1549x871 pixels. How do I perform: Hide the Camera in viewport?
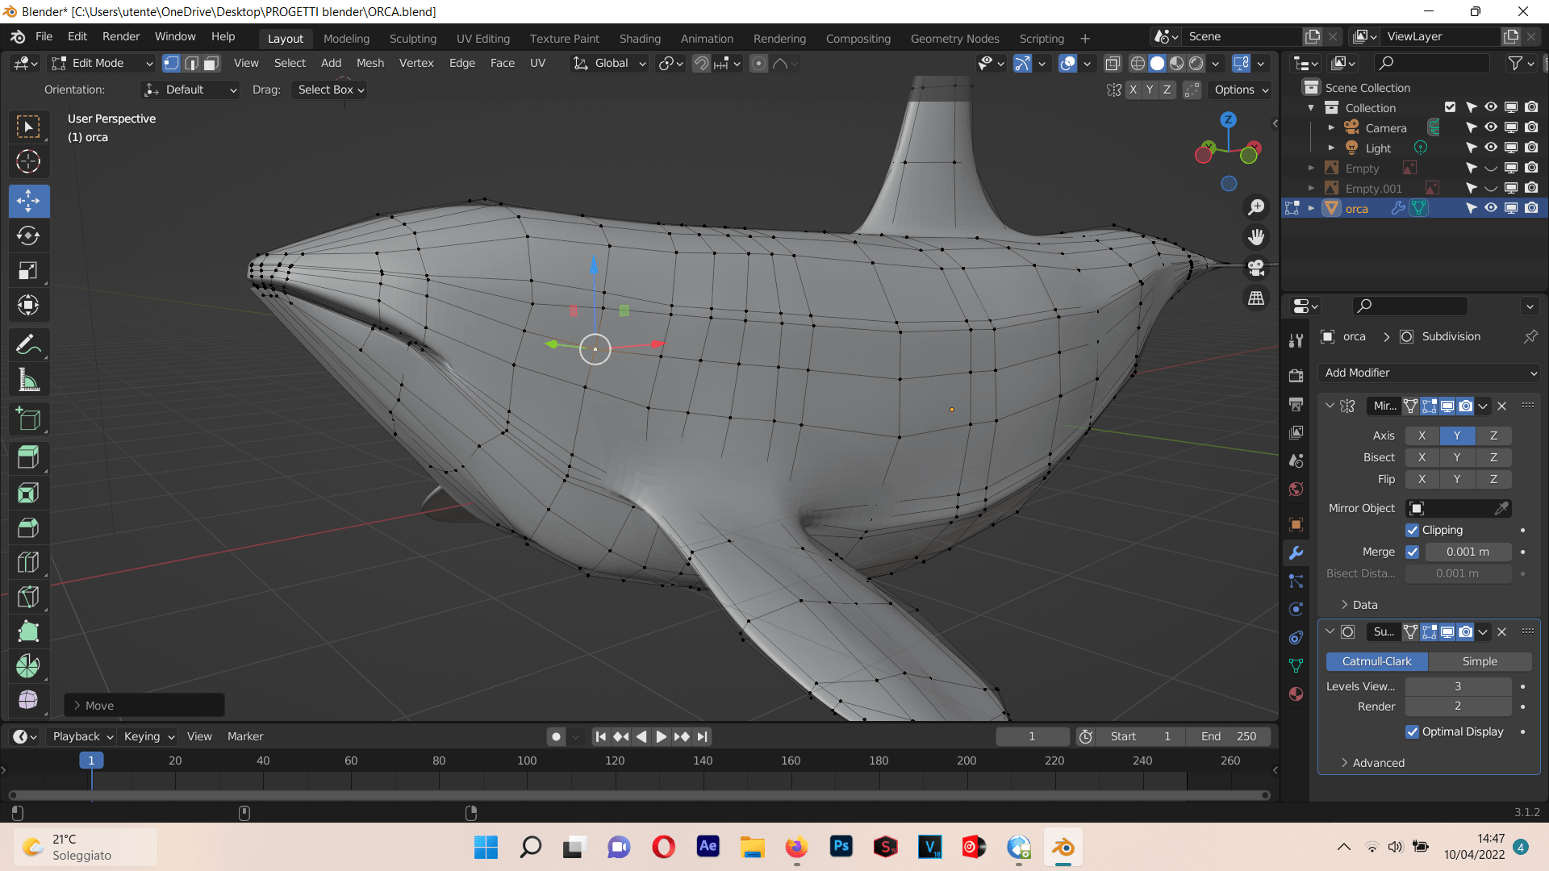pos(1491,127)
